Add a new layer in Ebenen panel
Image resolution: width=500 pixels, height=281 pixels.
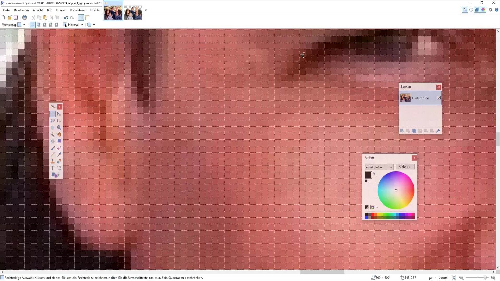pyautogui.click(x=402, y=131)
